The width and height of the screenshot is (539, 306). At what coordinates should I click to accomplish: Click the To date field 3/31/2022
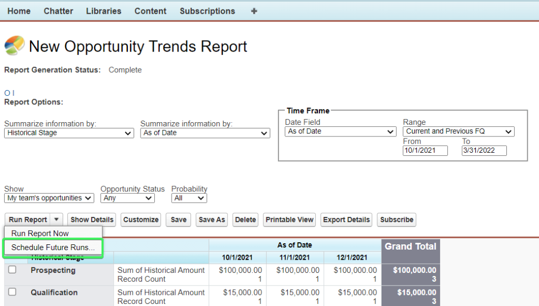click(x=484, y=151)
